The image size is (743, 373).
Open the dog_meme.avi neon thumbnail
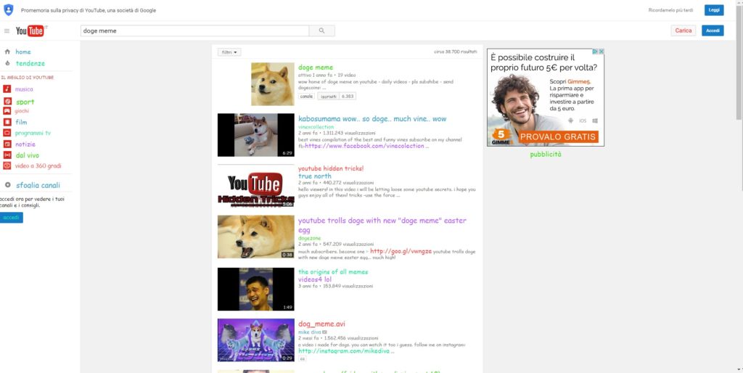coord(256,340)
